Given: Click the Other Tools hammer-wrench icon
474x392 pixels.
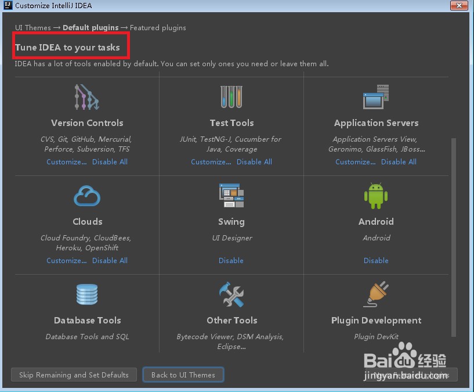Looking at the screenshot, I should (231, 294).
